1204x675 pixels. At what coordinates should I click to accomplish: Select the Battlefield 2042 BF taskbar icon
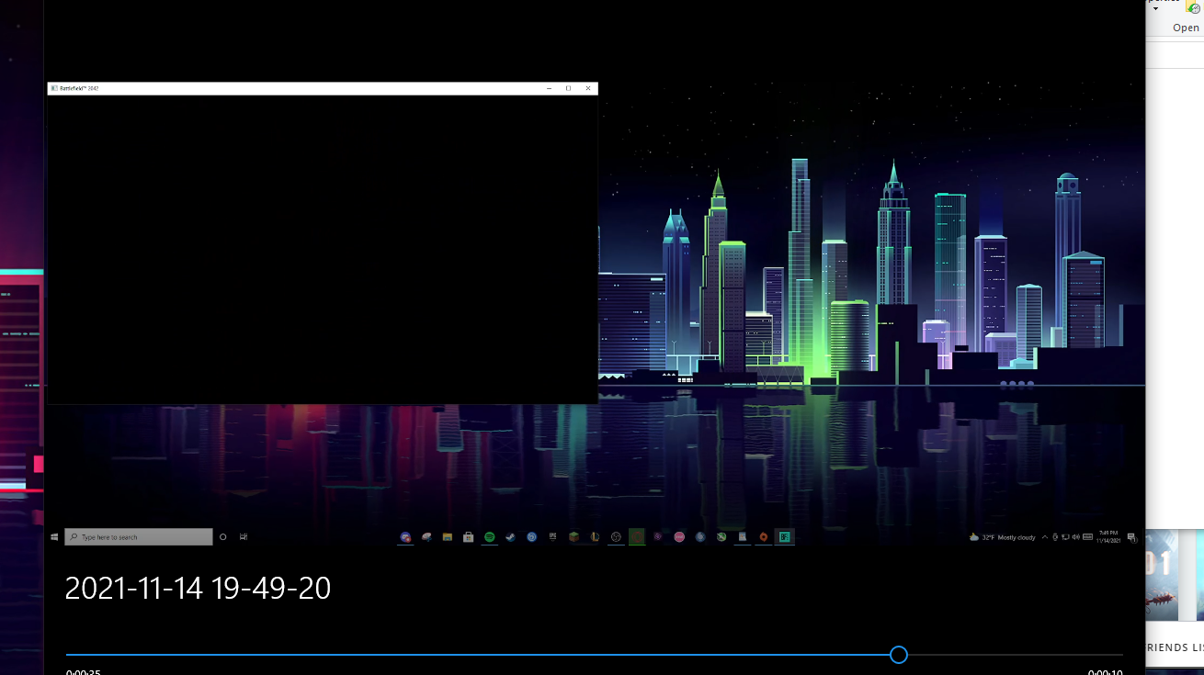784,537
